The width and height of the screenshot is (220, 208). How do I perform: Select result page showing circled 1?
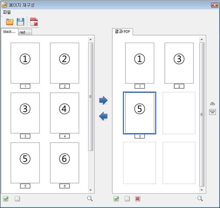(x=139, y=63)
